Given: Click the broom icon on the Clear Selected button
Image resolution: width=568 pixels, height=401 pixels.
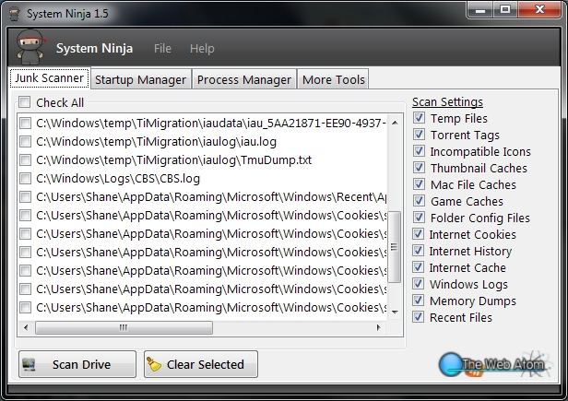Looking at the screenshot, I should coord(154,364).
